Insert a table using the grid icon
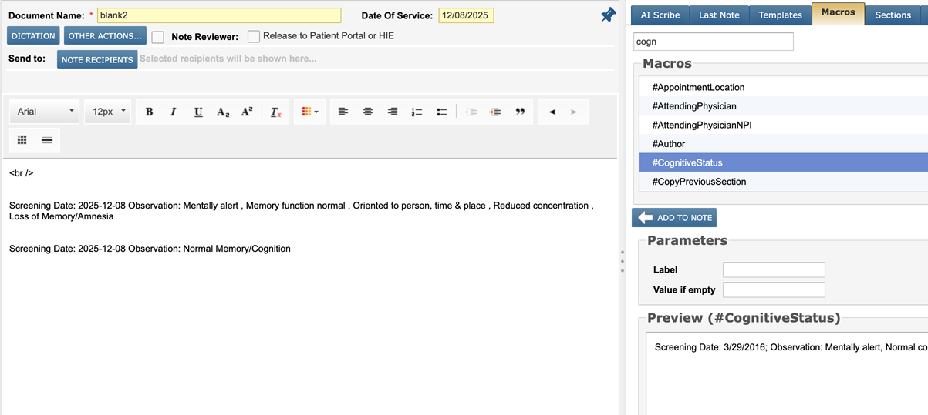Image resolution: width=928 pixels, height=415 pixels. coord(22,139)
